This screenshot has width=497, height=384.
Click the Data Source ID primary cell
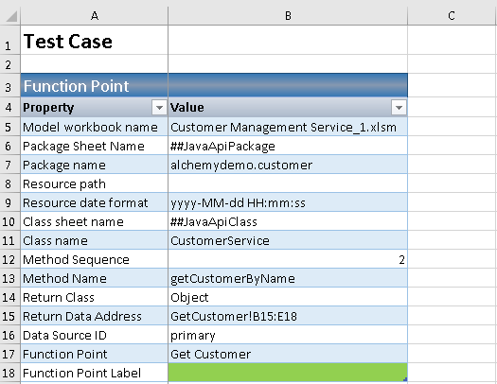tap(288, 335)
